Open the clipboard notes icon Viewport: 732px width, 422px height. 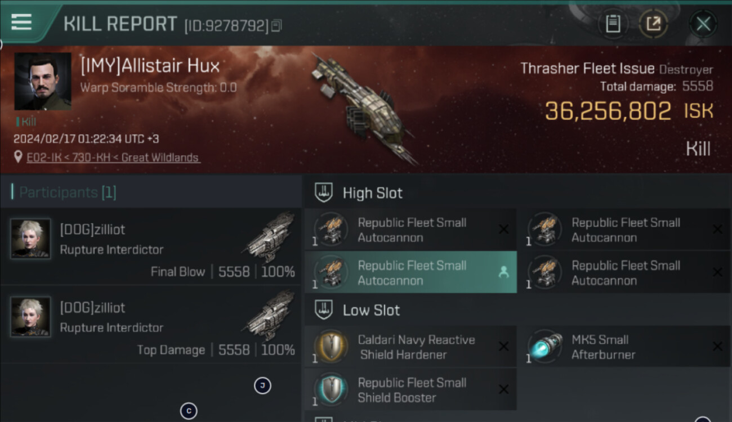[613, 24]
